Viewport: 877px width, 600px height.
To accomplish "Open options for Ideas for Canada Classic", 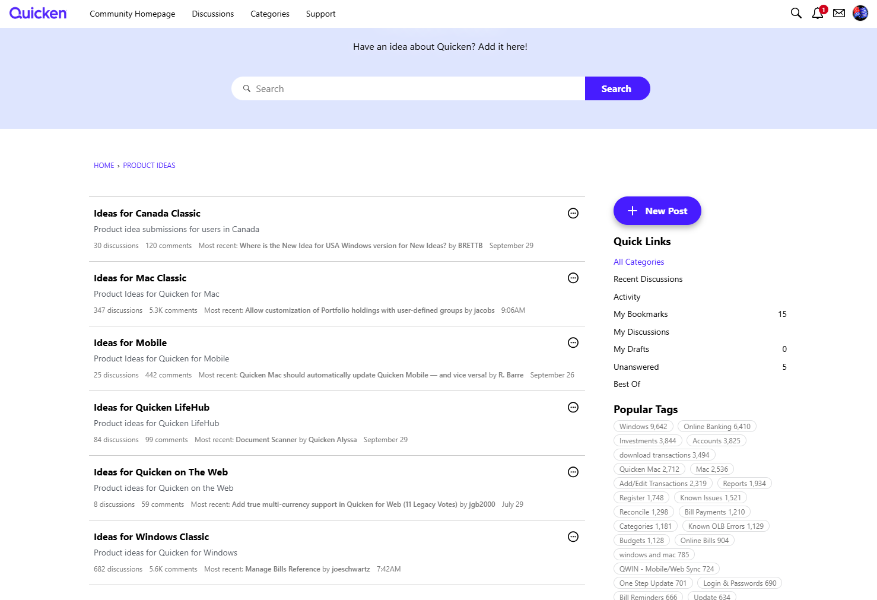I will (573, 214).
